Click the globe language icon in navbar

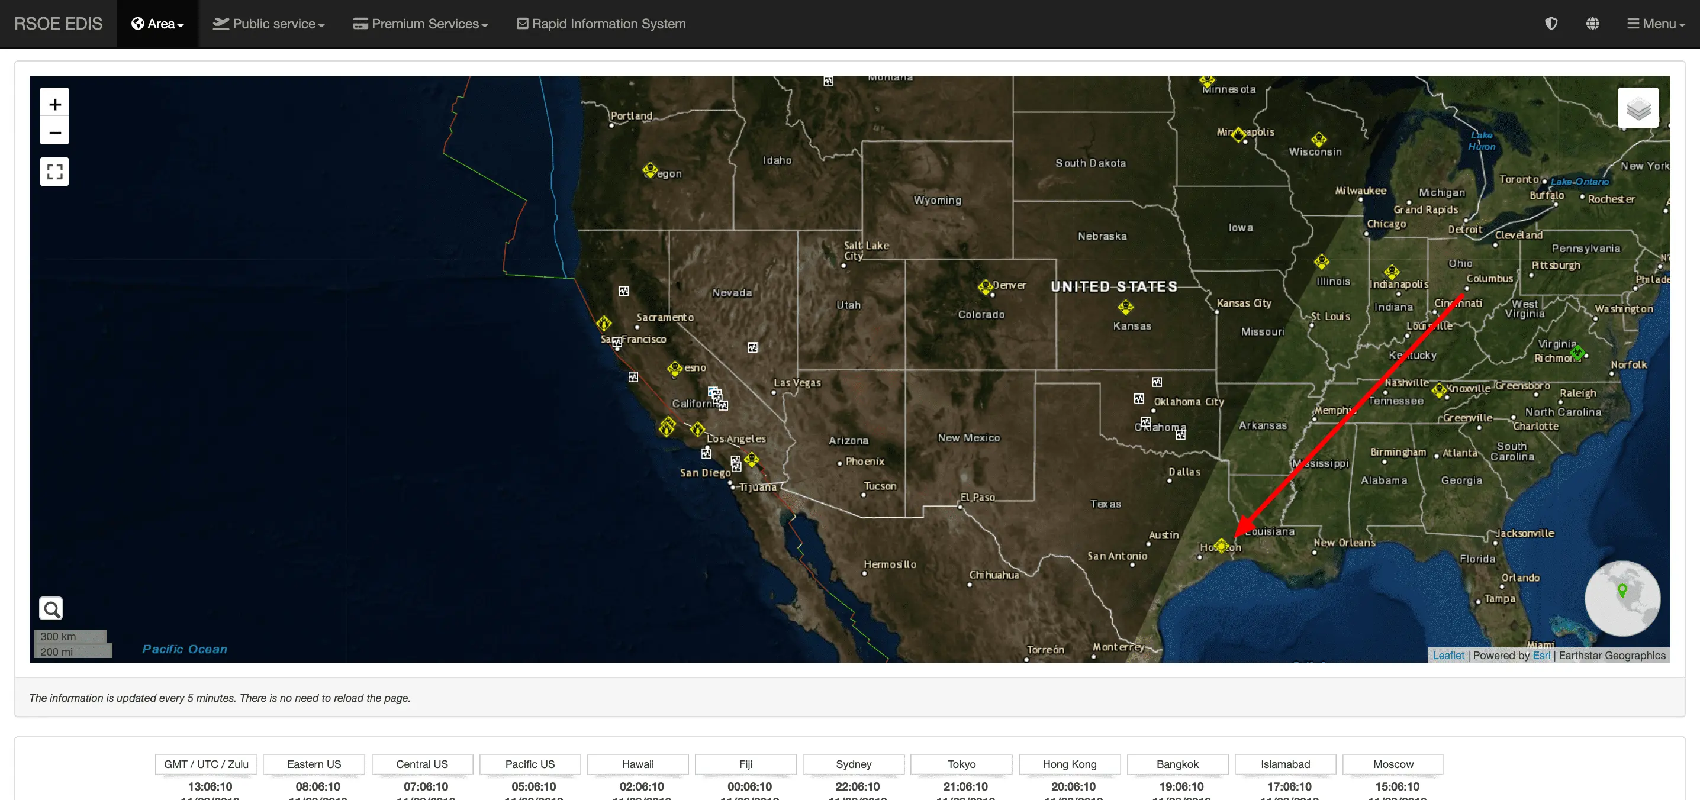point(1592,24)
